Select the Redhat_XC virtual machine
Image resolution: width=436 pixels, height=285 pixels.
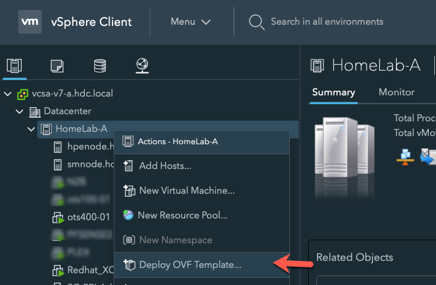point(91,270)
